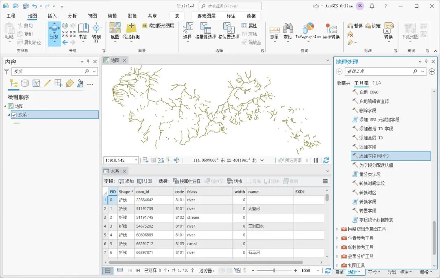440x278 pixels.
Task: Open the coordinate display units dropdown
Action: pyautogui.click(x=262, y=160)
